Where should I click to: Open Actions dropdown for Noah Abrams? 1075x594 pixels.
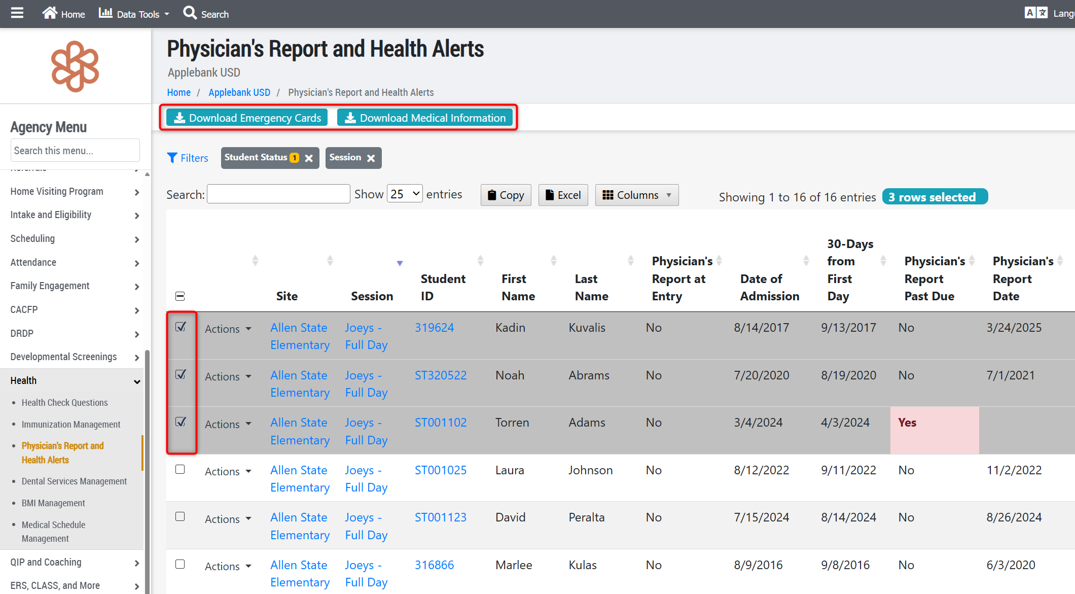pos(228,376)
